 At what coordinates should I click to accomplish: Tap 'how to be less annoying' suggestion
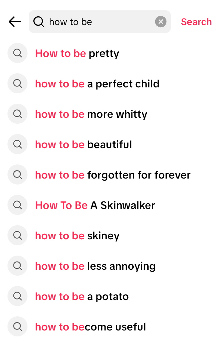tap(95, 266)
